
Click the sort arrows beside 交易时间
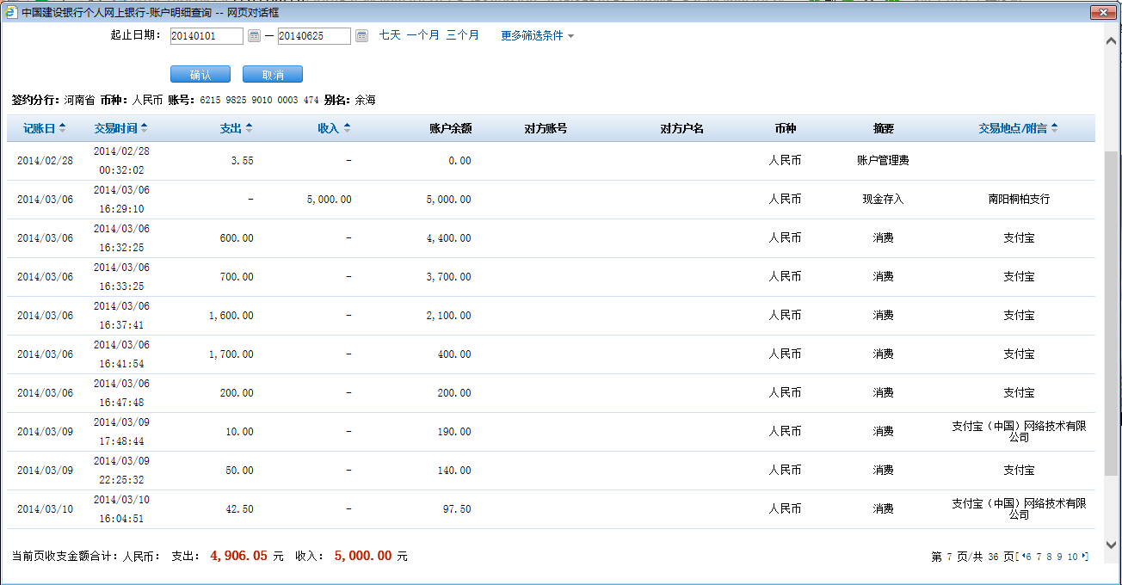click(144, 128)
